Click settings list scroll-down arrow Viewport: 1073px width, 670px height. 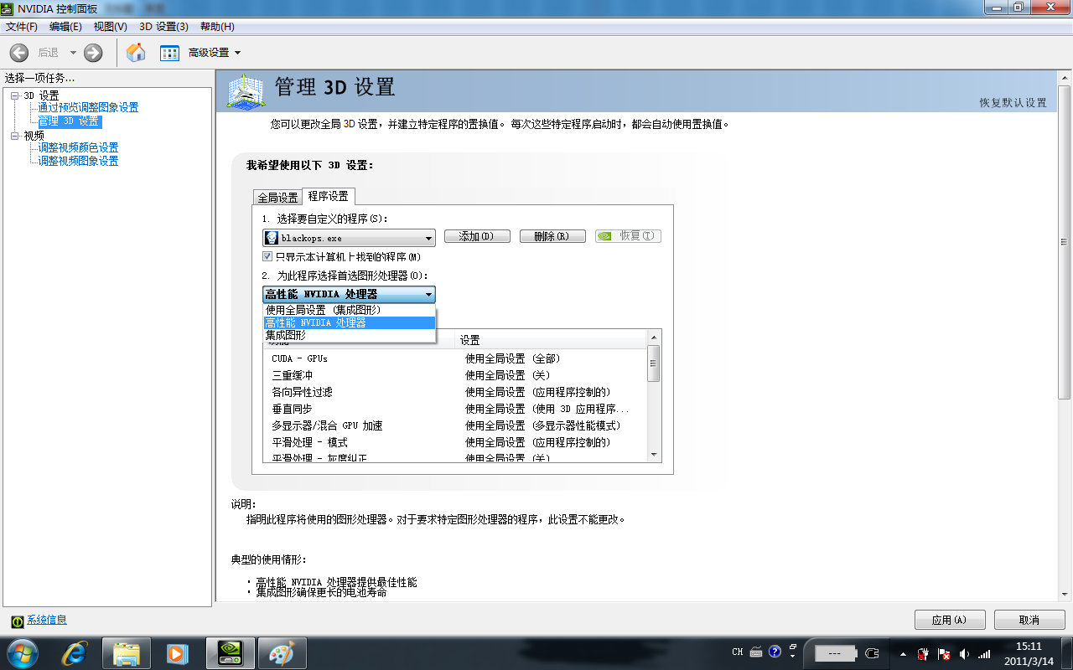pos(654,454)
